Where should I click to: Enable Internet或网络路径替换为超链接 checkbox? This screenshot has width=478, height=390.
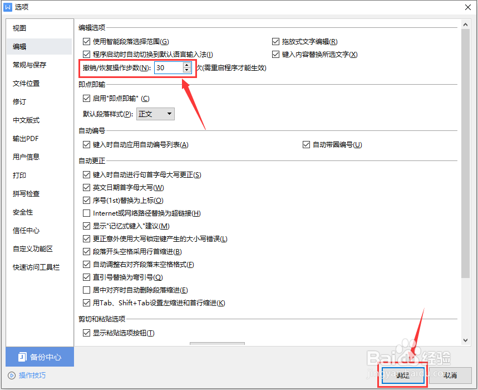pyautogui.click(x=87, y=213)
